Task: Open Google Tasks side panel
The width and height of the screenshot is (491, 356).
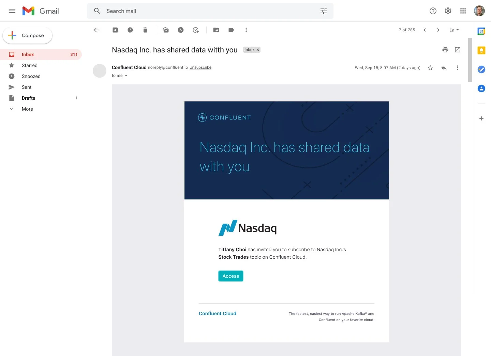Action: click(x=481, y=69)
